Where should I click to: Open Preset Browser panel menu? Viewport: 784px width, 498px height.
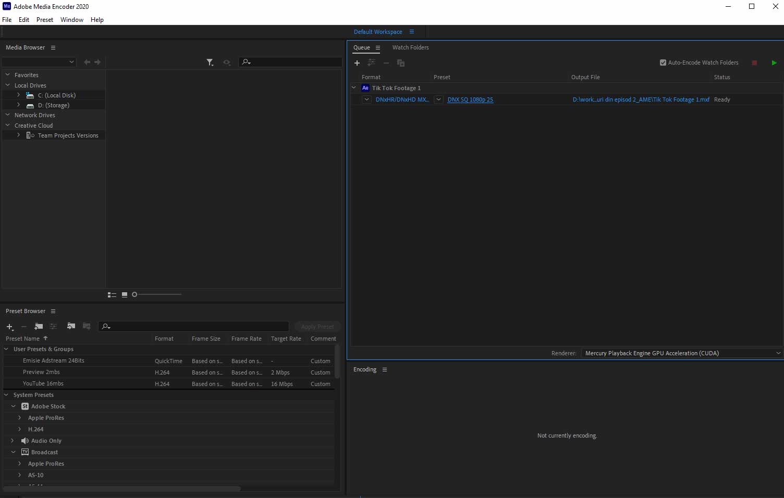point(53,311)
